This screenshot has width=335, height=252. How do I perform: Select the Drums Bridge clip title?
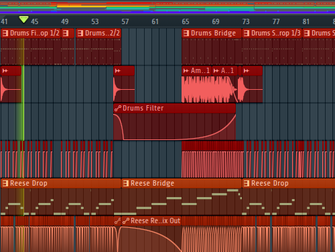[x=213, y=34]
